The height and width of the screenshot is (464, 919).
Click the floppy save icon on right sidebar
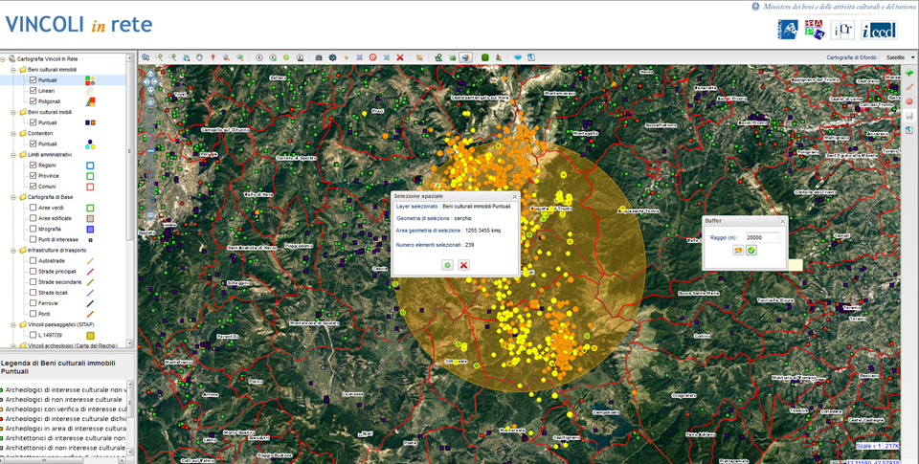909,116
